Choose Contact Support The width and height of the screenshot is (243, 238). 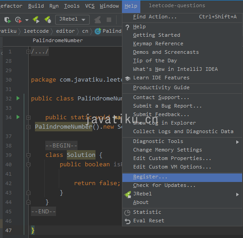tap(182, 97)
